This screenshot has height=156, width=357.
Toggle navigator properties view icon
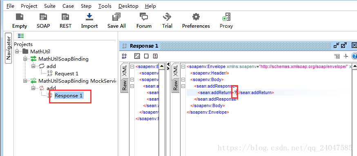[x=21, y=36]
